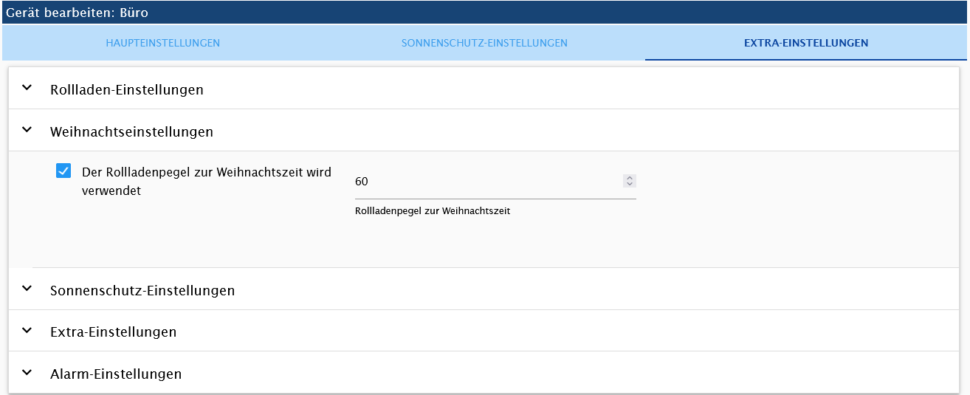Click the chevron icon beside Sonnenschutz-Einstellungen section
970x395 pixels.
coord(27,289)
